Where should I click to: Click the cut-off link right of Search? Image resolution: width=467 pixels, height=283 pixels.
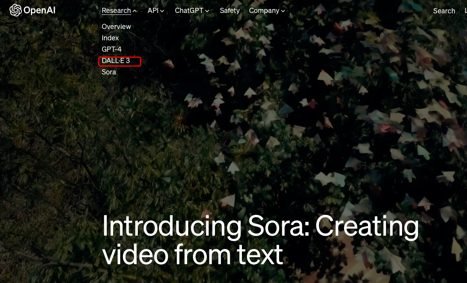(x=465, y=11)
